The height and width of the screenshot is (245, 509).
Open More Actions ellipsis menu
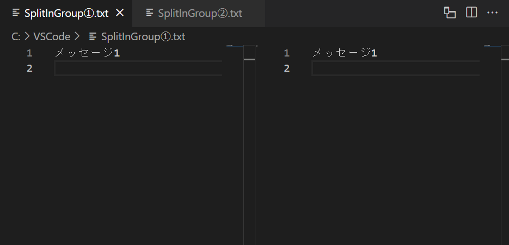click(493, 12)
